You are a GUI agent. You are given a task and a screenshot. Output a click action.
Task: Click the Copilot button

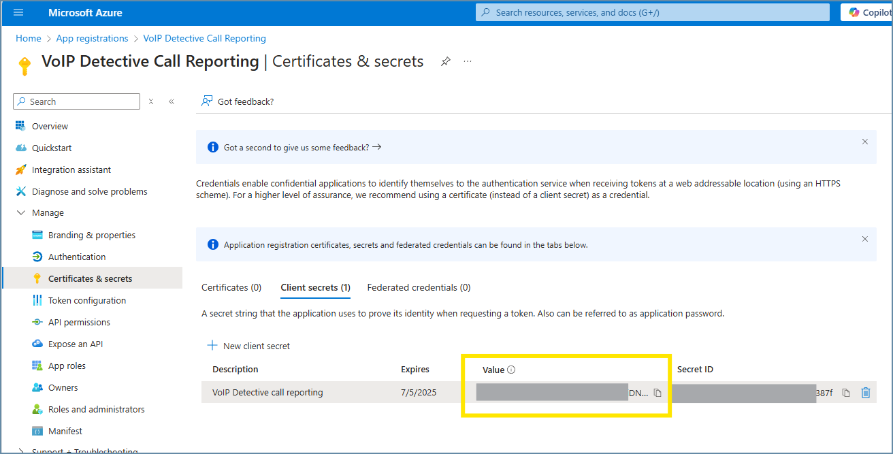[x=867, y=12]
